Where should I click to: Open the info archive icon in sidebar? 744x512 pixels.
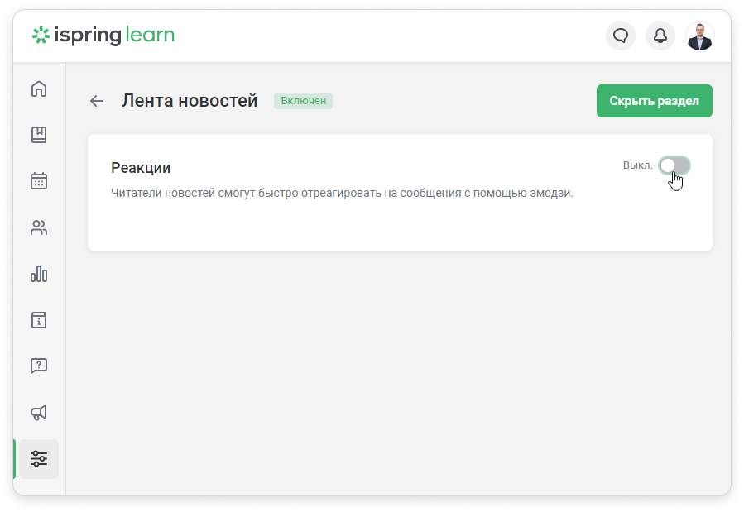click(39, 320)
